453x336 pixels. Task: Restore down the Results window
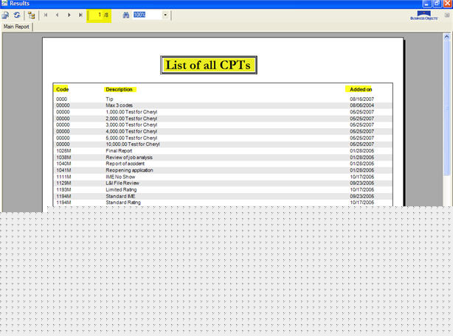(x=437, y=4)
